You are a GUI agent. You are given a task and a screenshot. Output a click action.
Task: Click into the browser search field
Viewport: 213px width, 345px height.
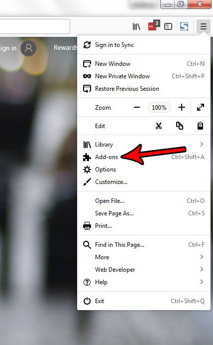point(35,26)
